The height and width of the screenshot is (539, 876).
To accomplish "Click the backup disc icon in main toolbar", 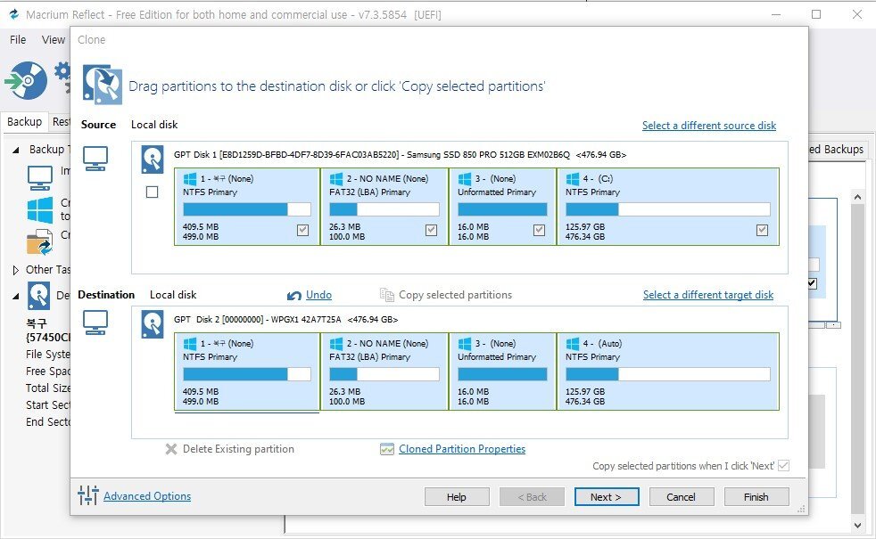I will [26, 81].
